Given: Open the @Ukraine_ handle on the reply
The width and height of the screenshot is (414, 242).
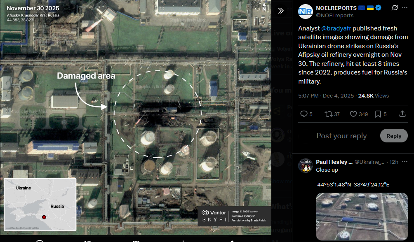Looking at the screenshot, I should pyautogui.click(x=369, y=162).
